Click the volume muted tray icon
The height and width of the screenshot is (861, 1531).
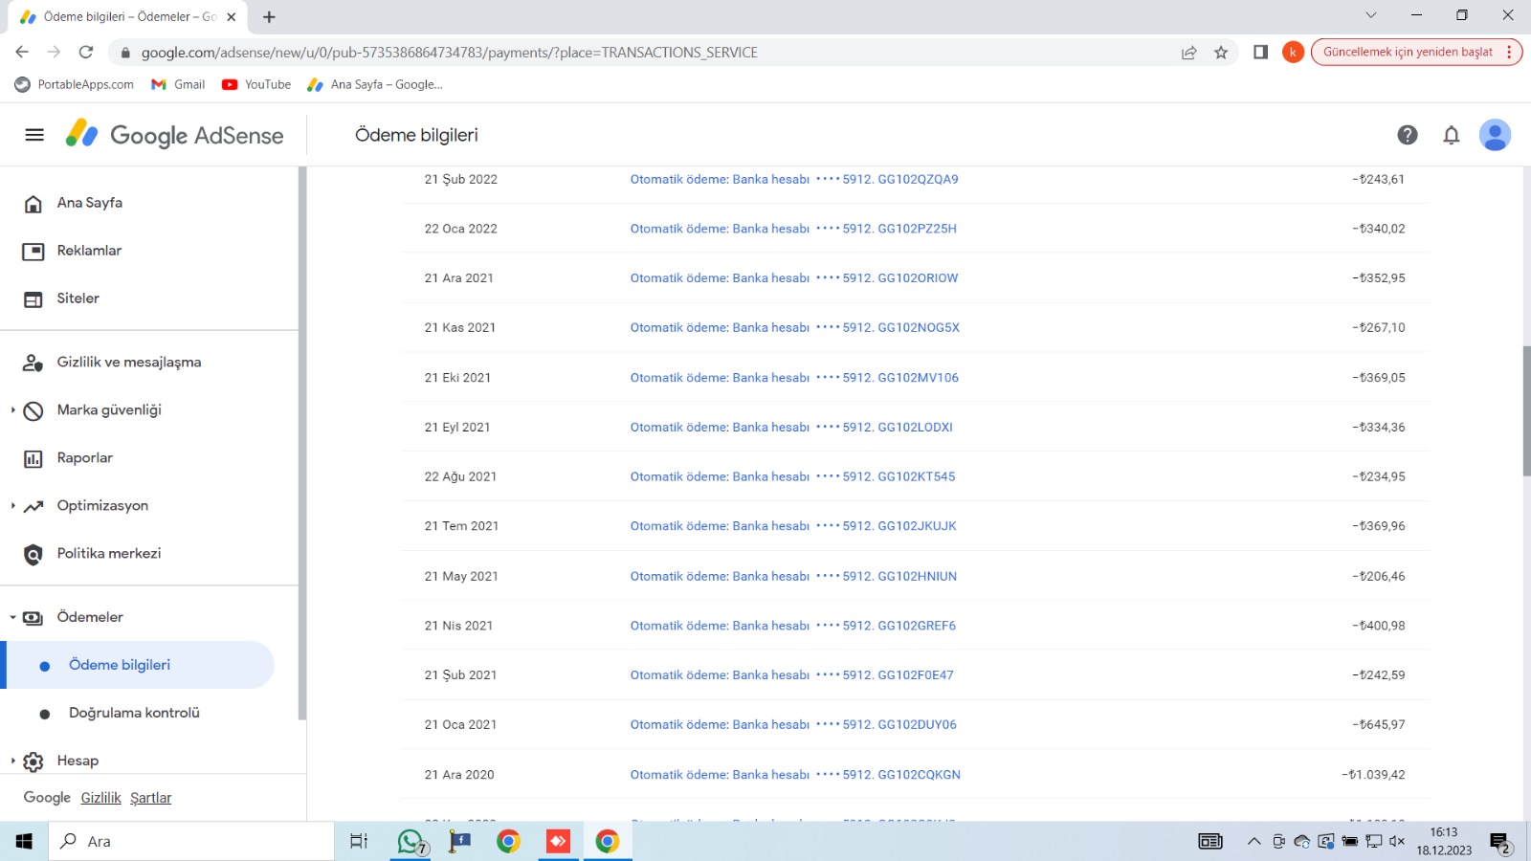1397,842
